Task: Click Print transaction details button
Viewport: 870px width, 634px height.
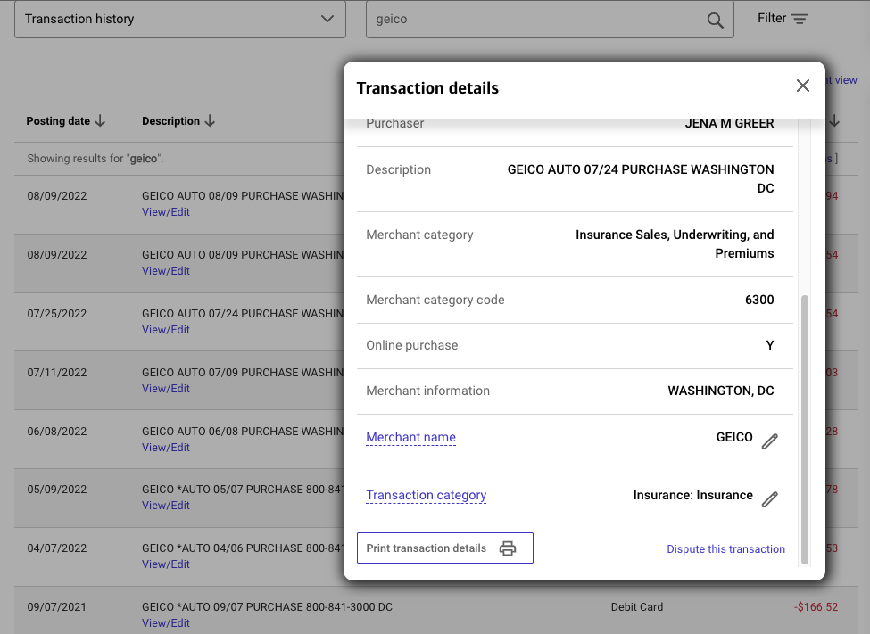Action: (444, 548)
